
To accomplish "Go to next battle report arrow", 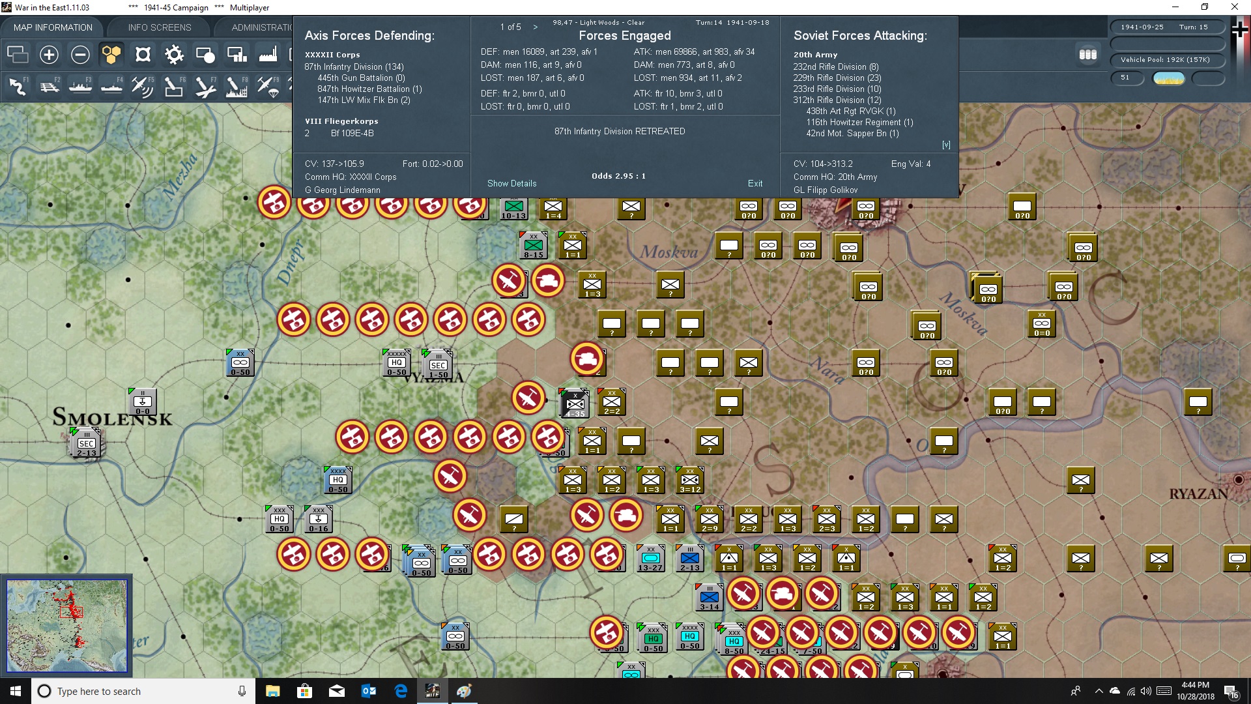I will click(536, 27).
